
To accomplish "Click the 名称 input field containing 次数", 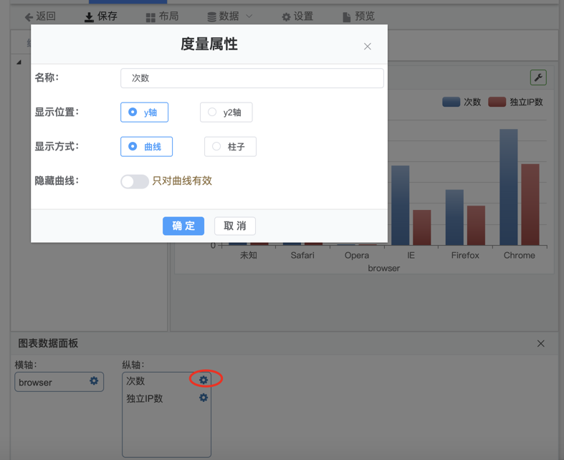I will [x=252, y=78].
